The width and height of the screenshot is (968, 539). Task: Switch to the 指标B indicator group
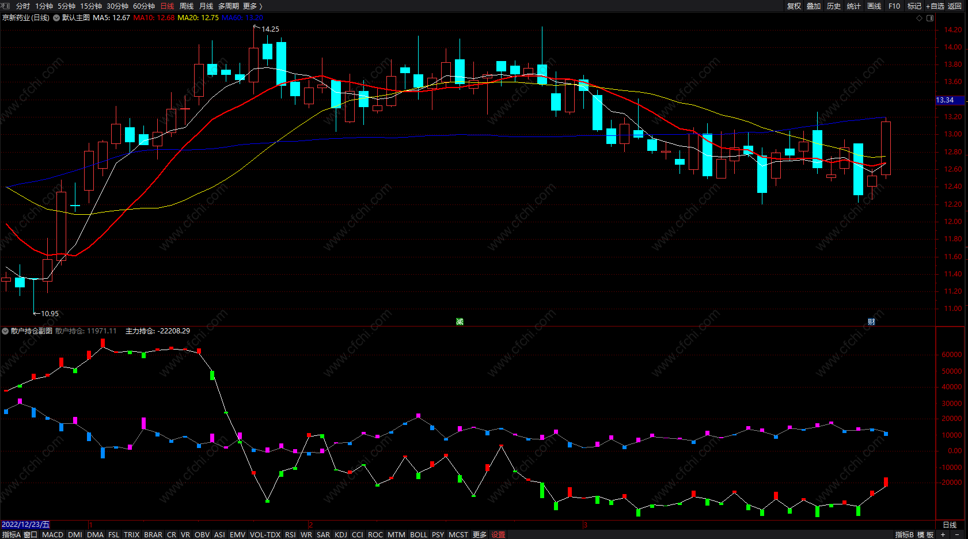(905, 535)
